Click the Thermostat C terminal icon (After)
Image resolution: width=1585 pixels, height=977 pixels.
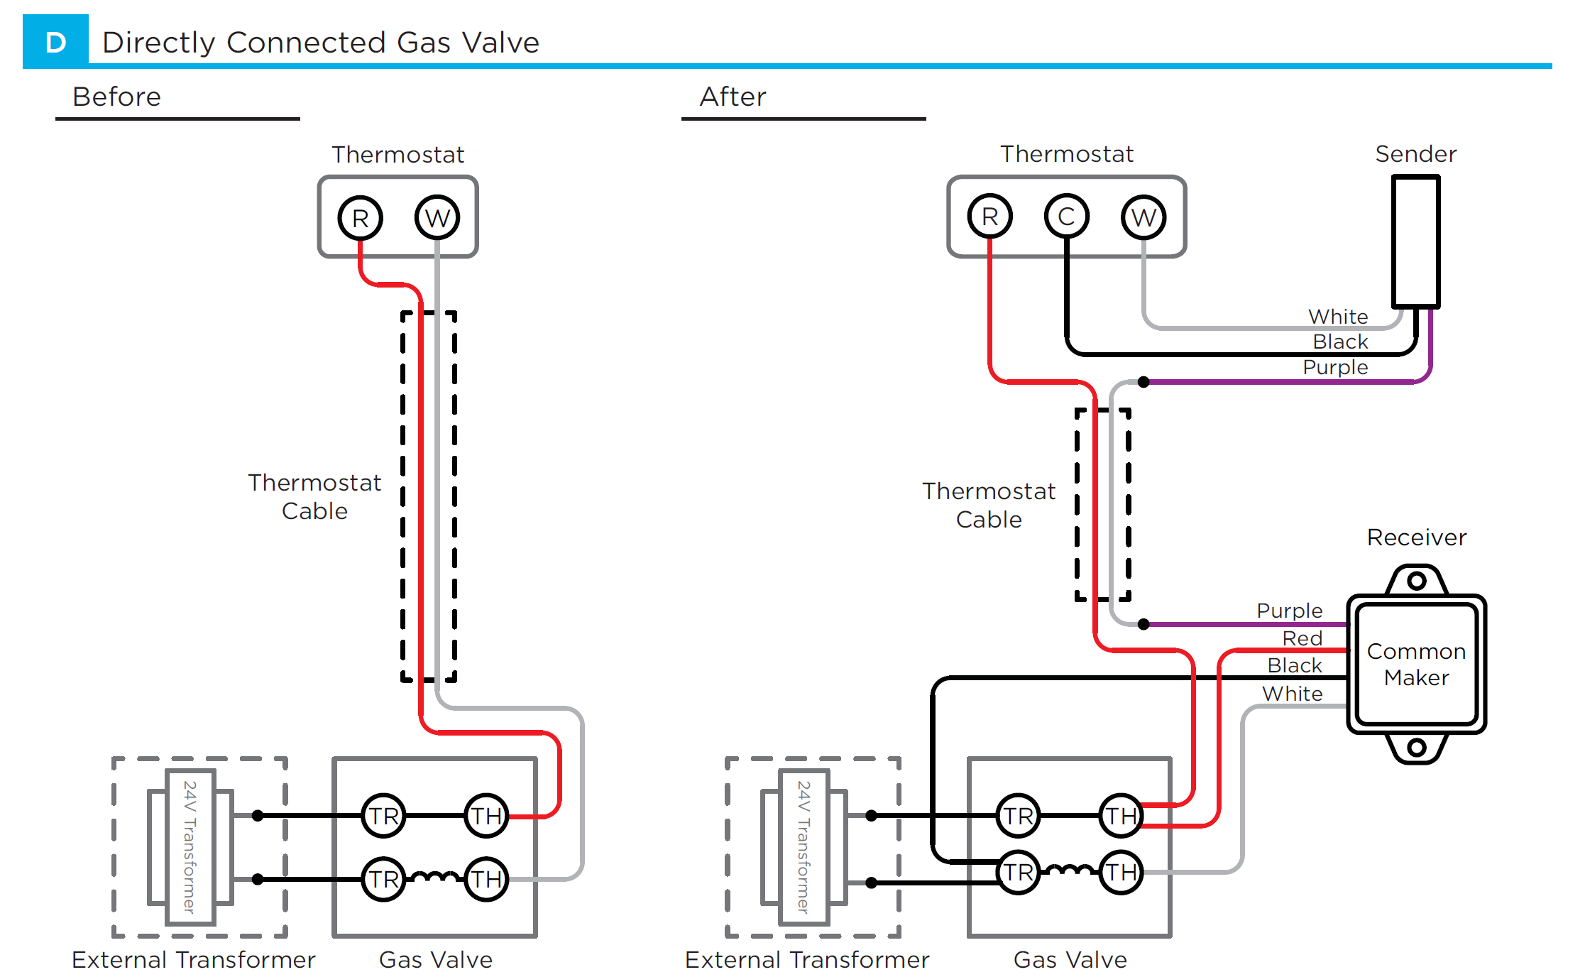1061,215
